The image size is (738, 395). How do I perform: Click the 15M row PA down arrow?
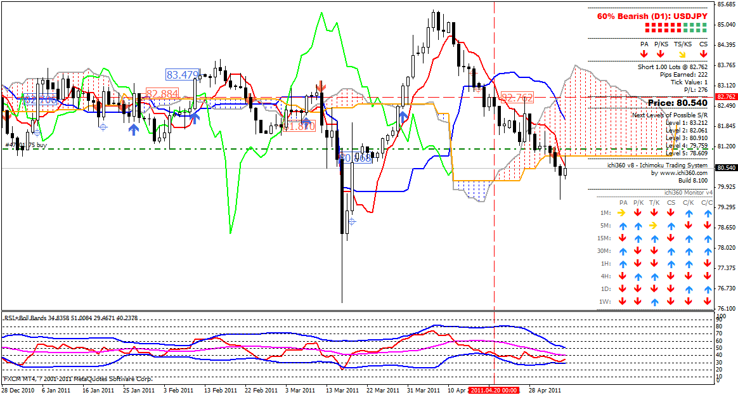coord(622,238)
